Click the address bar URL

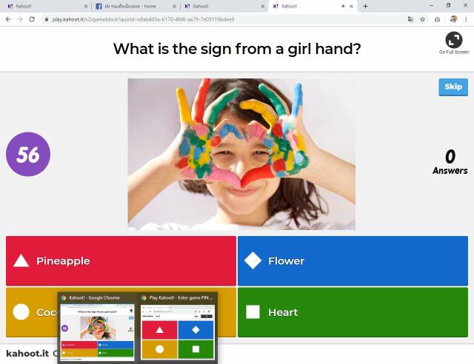pos(143,19)
